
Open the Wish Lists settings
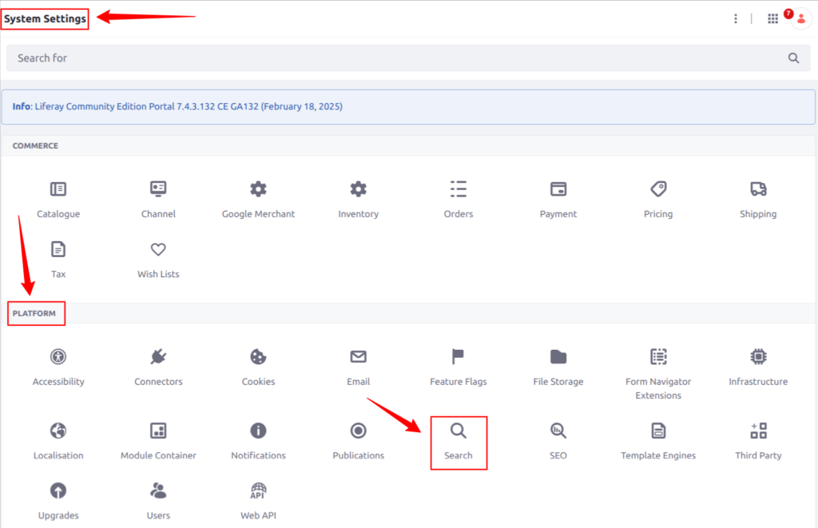[157, 256]
